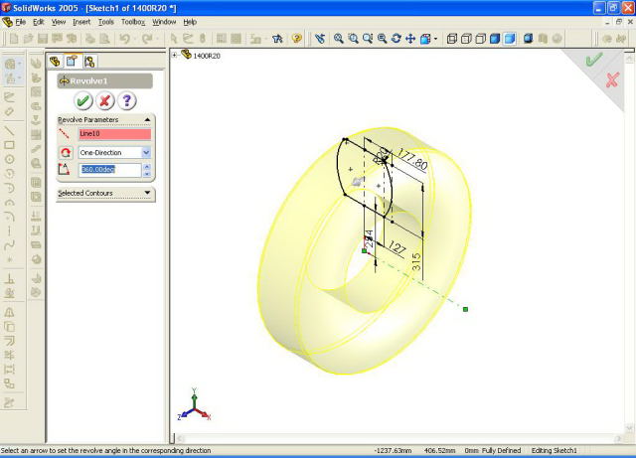Image resolution: width=636 pixels, height=458 pixels.
Task: Confirm Revolve1 with green checkmark OK
Action: 83,100
